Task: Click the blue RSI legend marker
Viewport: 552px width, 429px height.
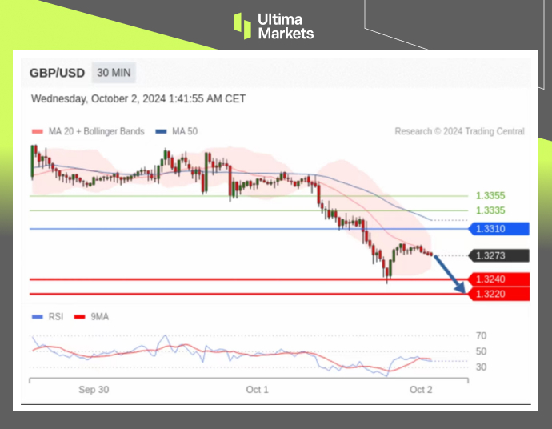Action: [x=36, y=317]
